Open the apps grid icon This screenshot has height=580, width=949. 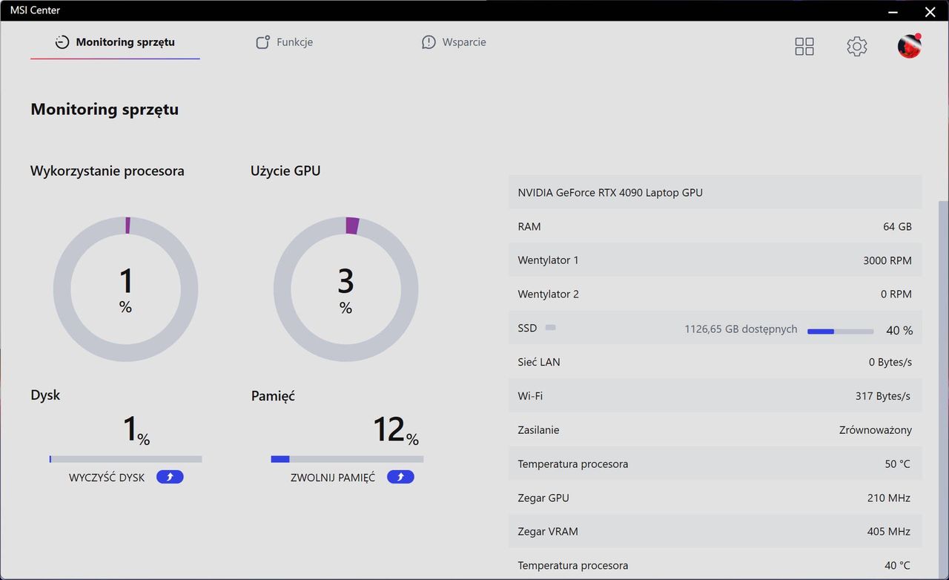(x=804, y=47)
